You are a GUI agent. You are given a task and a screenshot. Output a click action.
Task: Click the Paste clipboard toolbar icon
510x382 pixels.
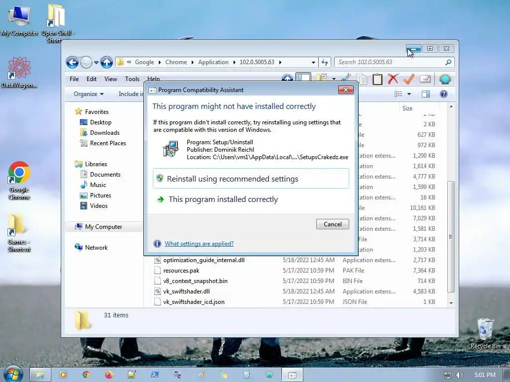click(x=378, y=79)
